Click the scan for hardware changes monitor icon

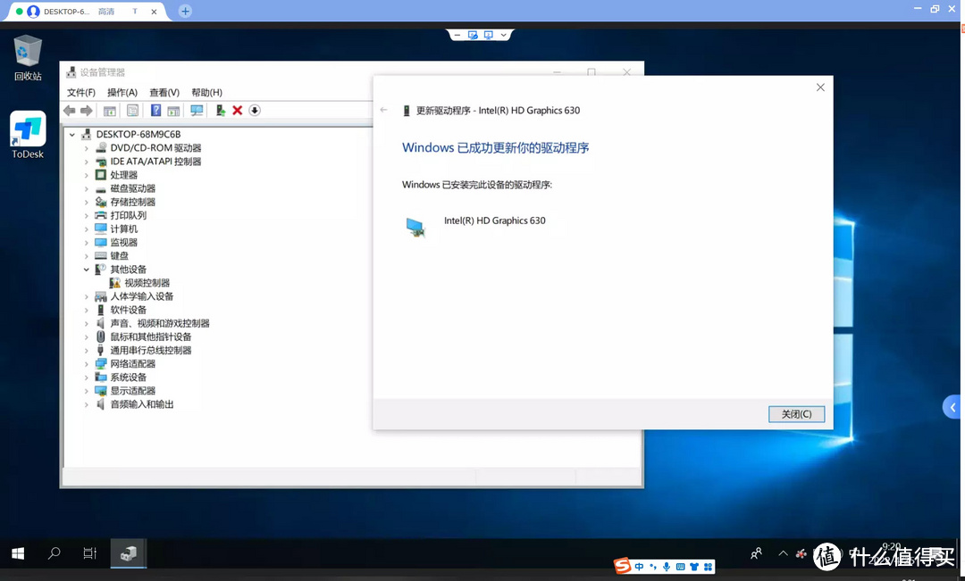tap(197, 111)
